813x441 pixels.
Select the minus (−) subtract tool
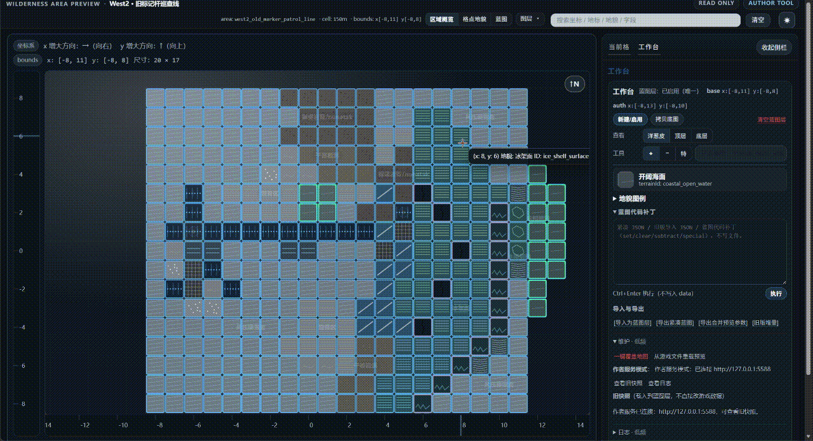[x=667, y=154]
